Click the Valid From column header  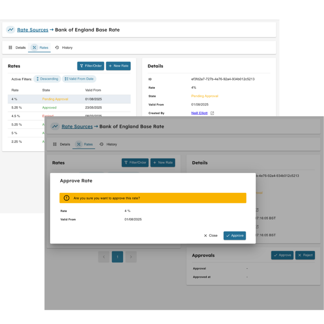[x=93, y=90]
